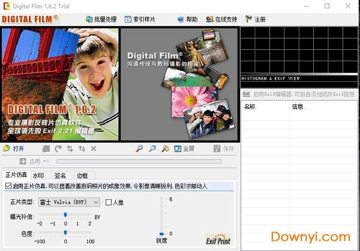Click the rotate curved-arrow icon
Image resolution: width=360 pixels, height=251 pixels.
click(x=58, y=149)
